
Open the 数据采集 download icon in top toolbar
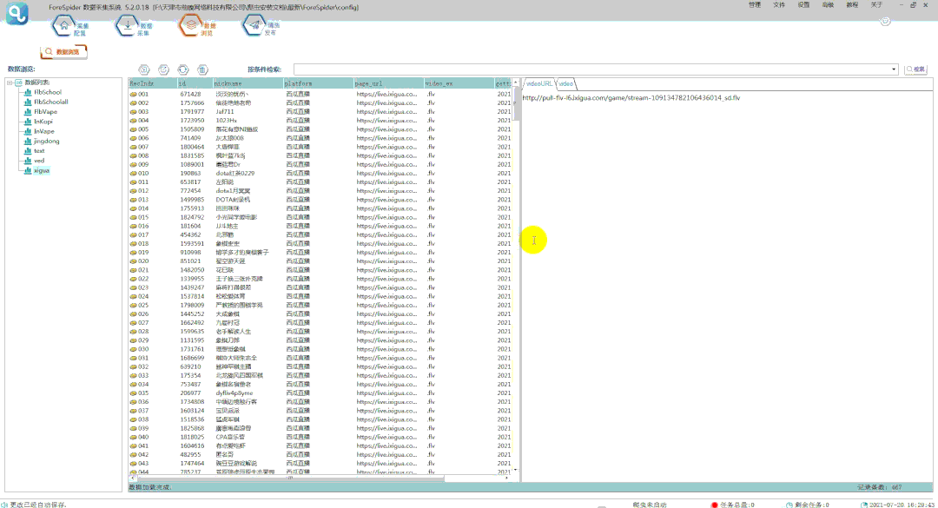coord(128,26)
